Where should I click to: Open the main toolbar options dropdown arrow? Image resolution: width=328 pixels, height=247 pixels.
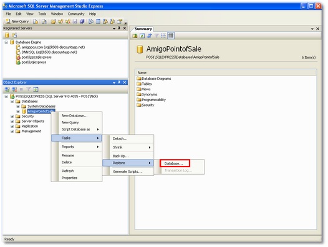point(126,22)
